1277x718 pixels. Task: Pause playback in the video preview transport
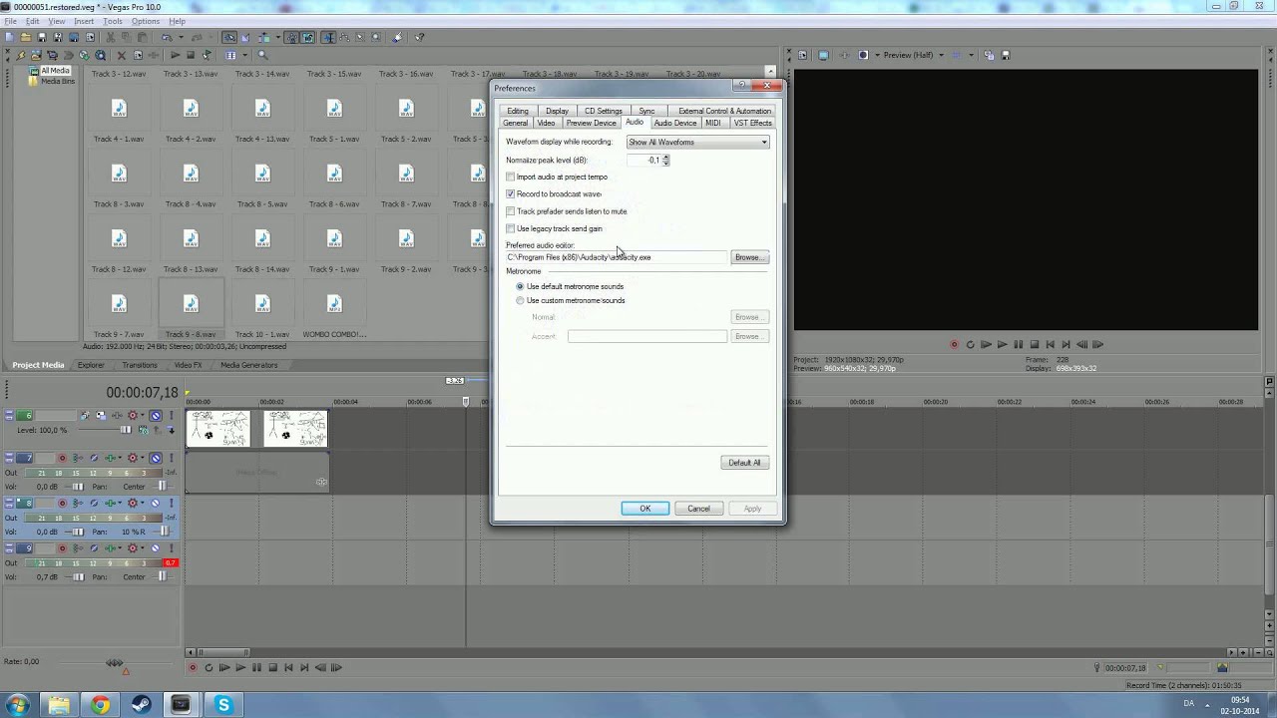(x=1018, y=344)
